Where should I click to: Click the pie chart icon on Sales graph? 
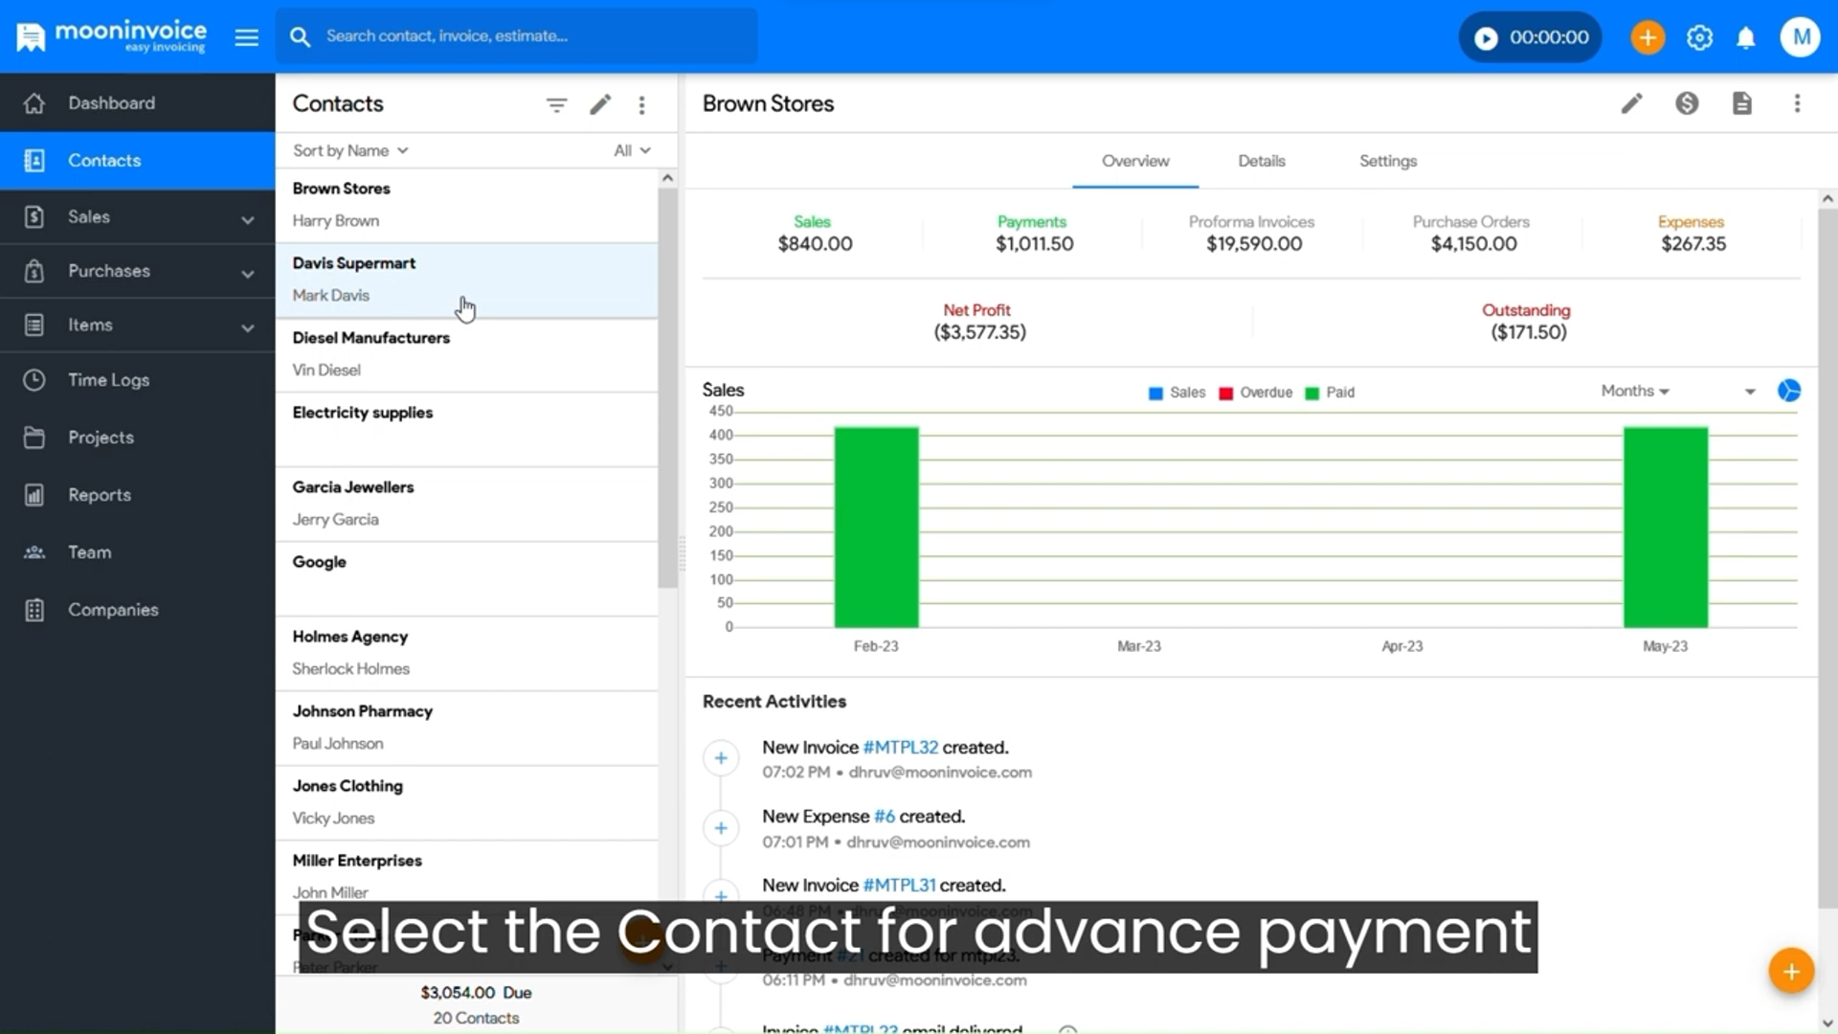(1789, 391)
